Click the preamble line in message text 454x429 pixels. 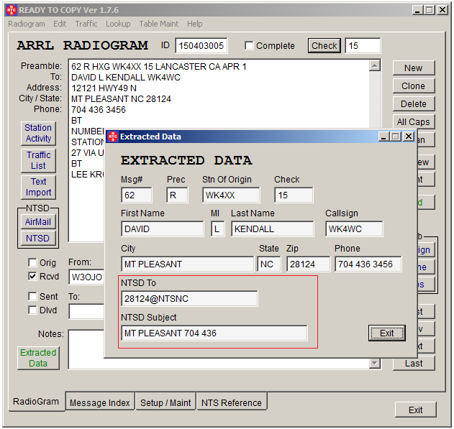click(159, 67)
